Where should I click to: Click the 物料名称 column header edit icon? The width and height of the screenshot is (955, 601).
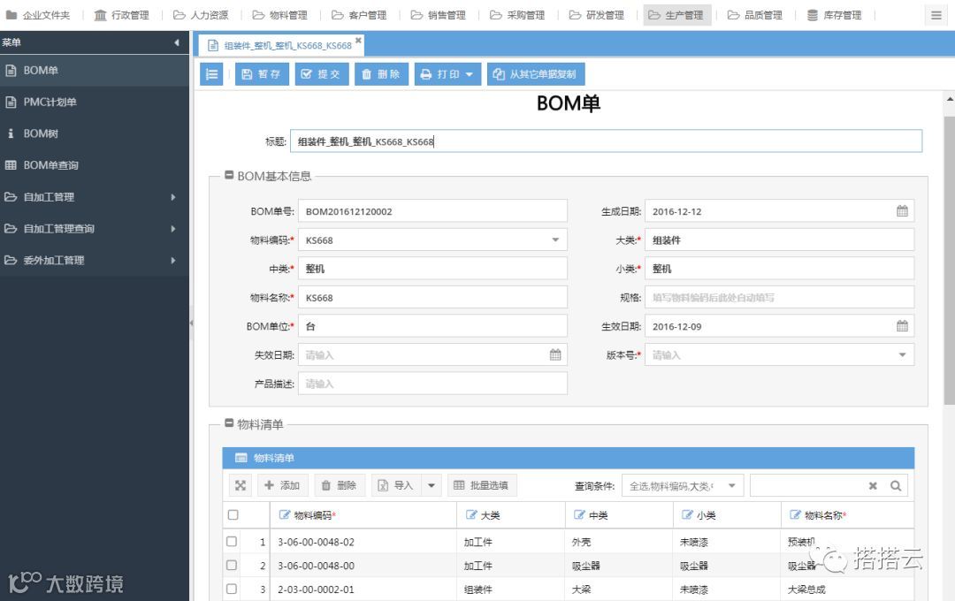(795, 515)
